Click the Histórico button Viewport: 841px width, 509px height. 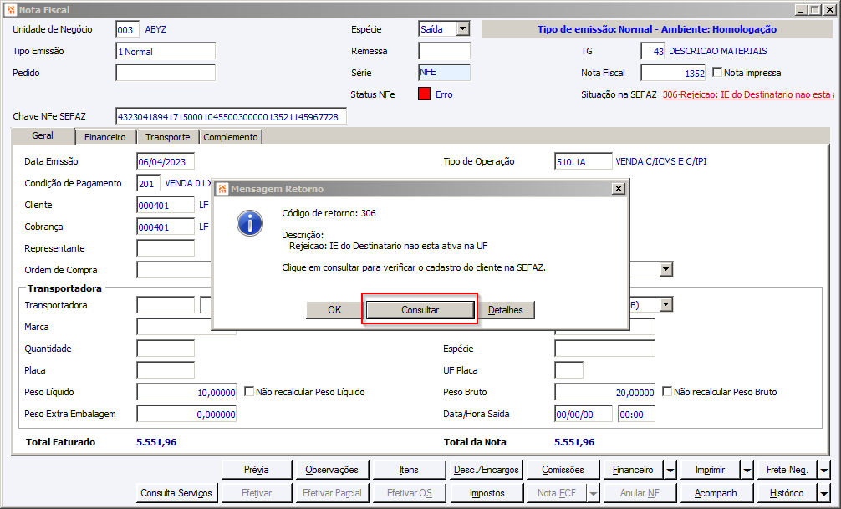coord(787,493)
